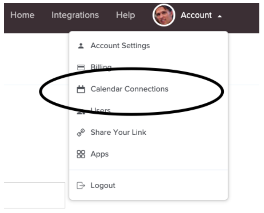Image resolution: width=264 pixels, height=213 pixels.
Task: Choose the Billing menu entry text
Action: coord(101,67)
